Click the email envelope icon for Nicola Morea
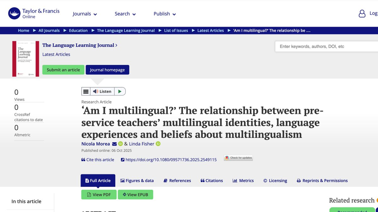Viewport: 378px width, 212px height. tap(114, 144)
